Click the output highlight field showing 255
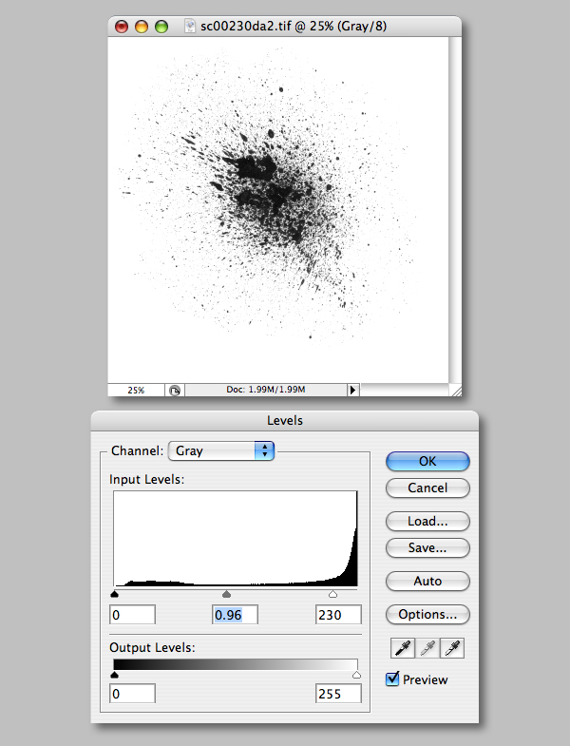Screen dimensions: 570x746 [338, 694]
